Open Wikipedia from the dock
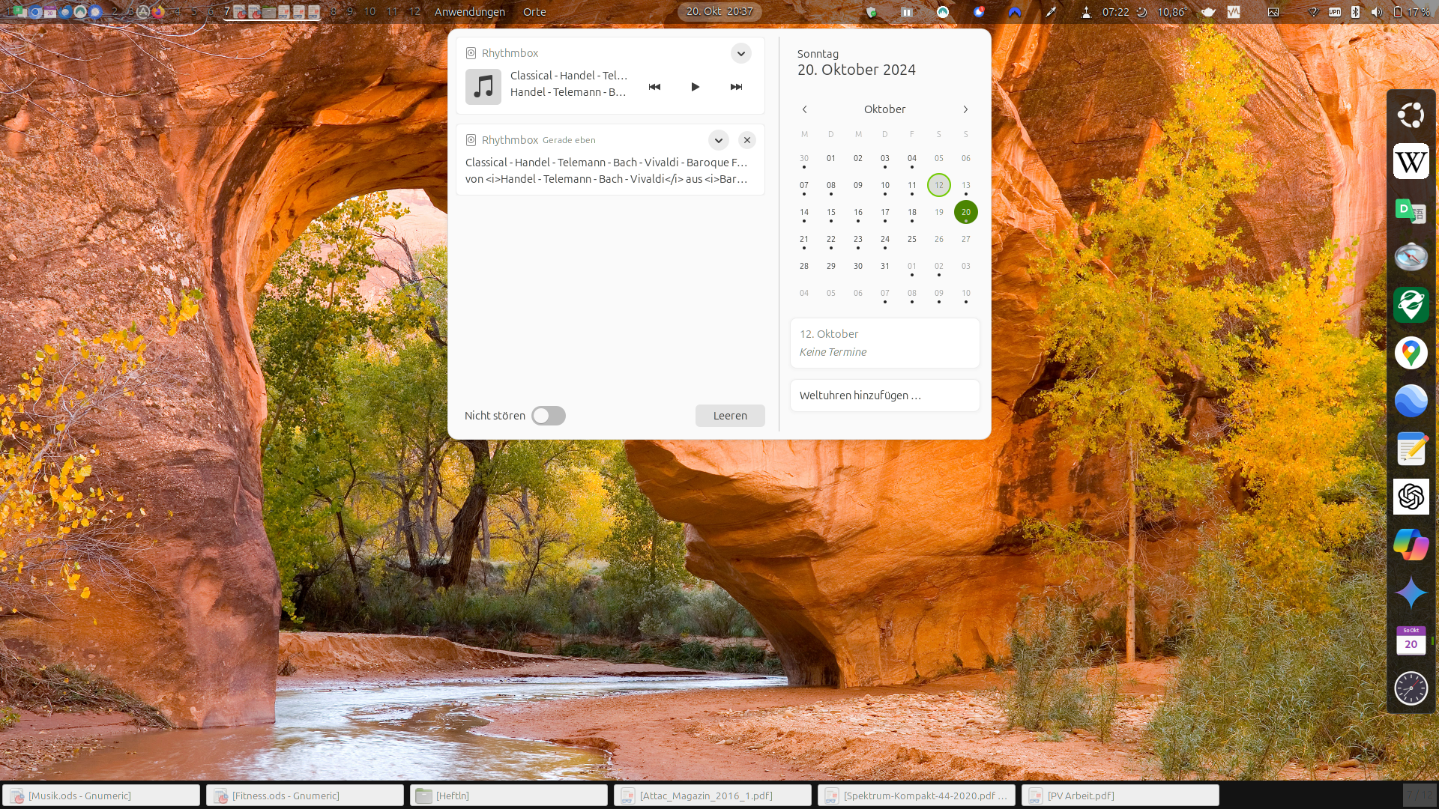This screenshot has height=809, width=1439. click(x=1411, y=162)
